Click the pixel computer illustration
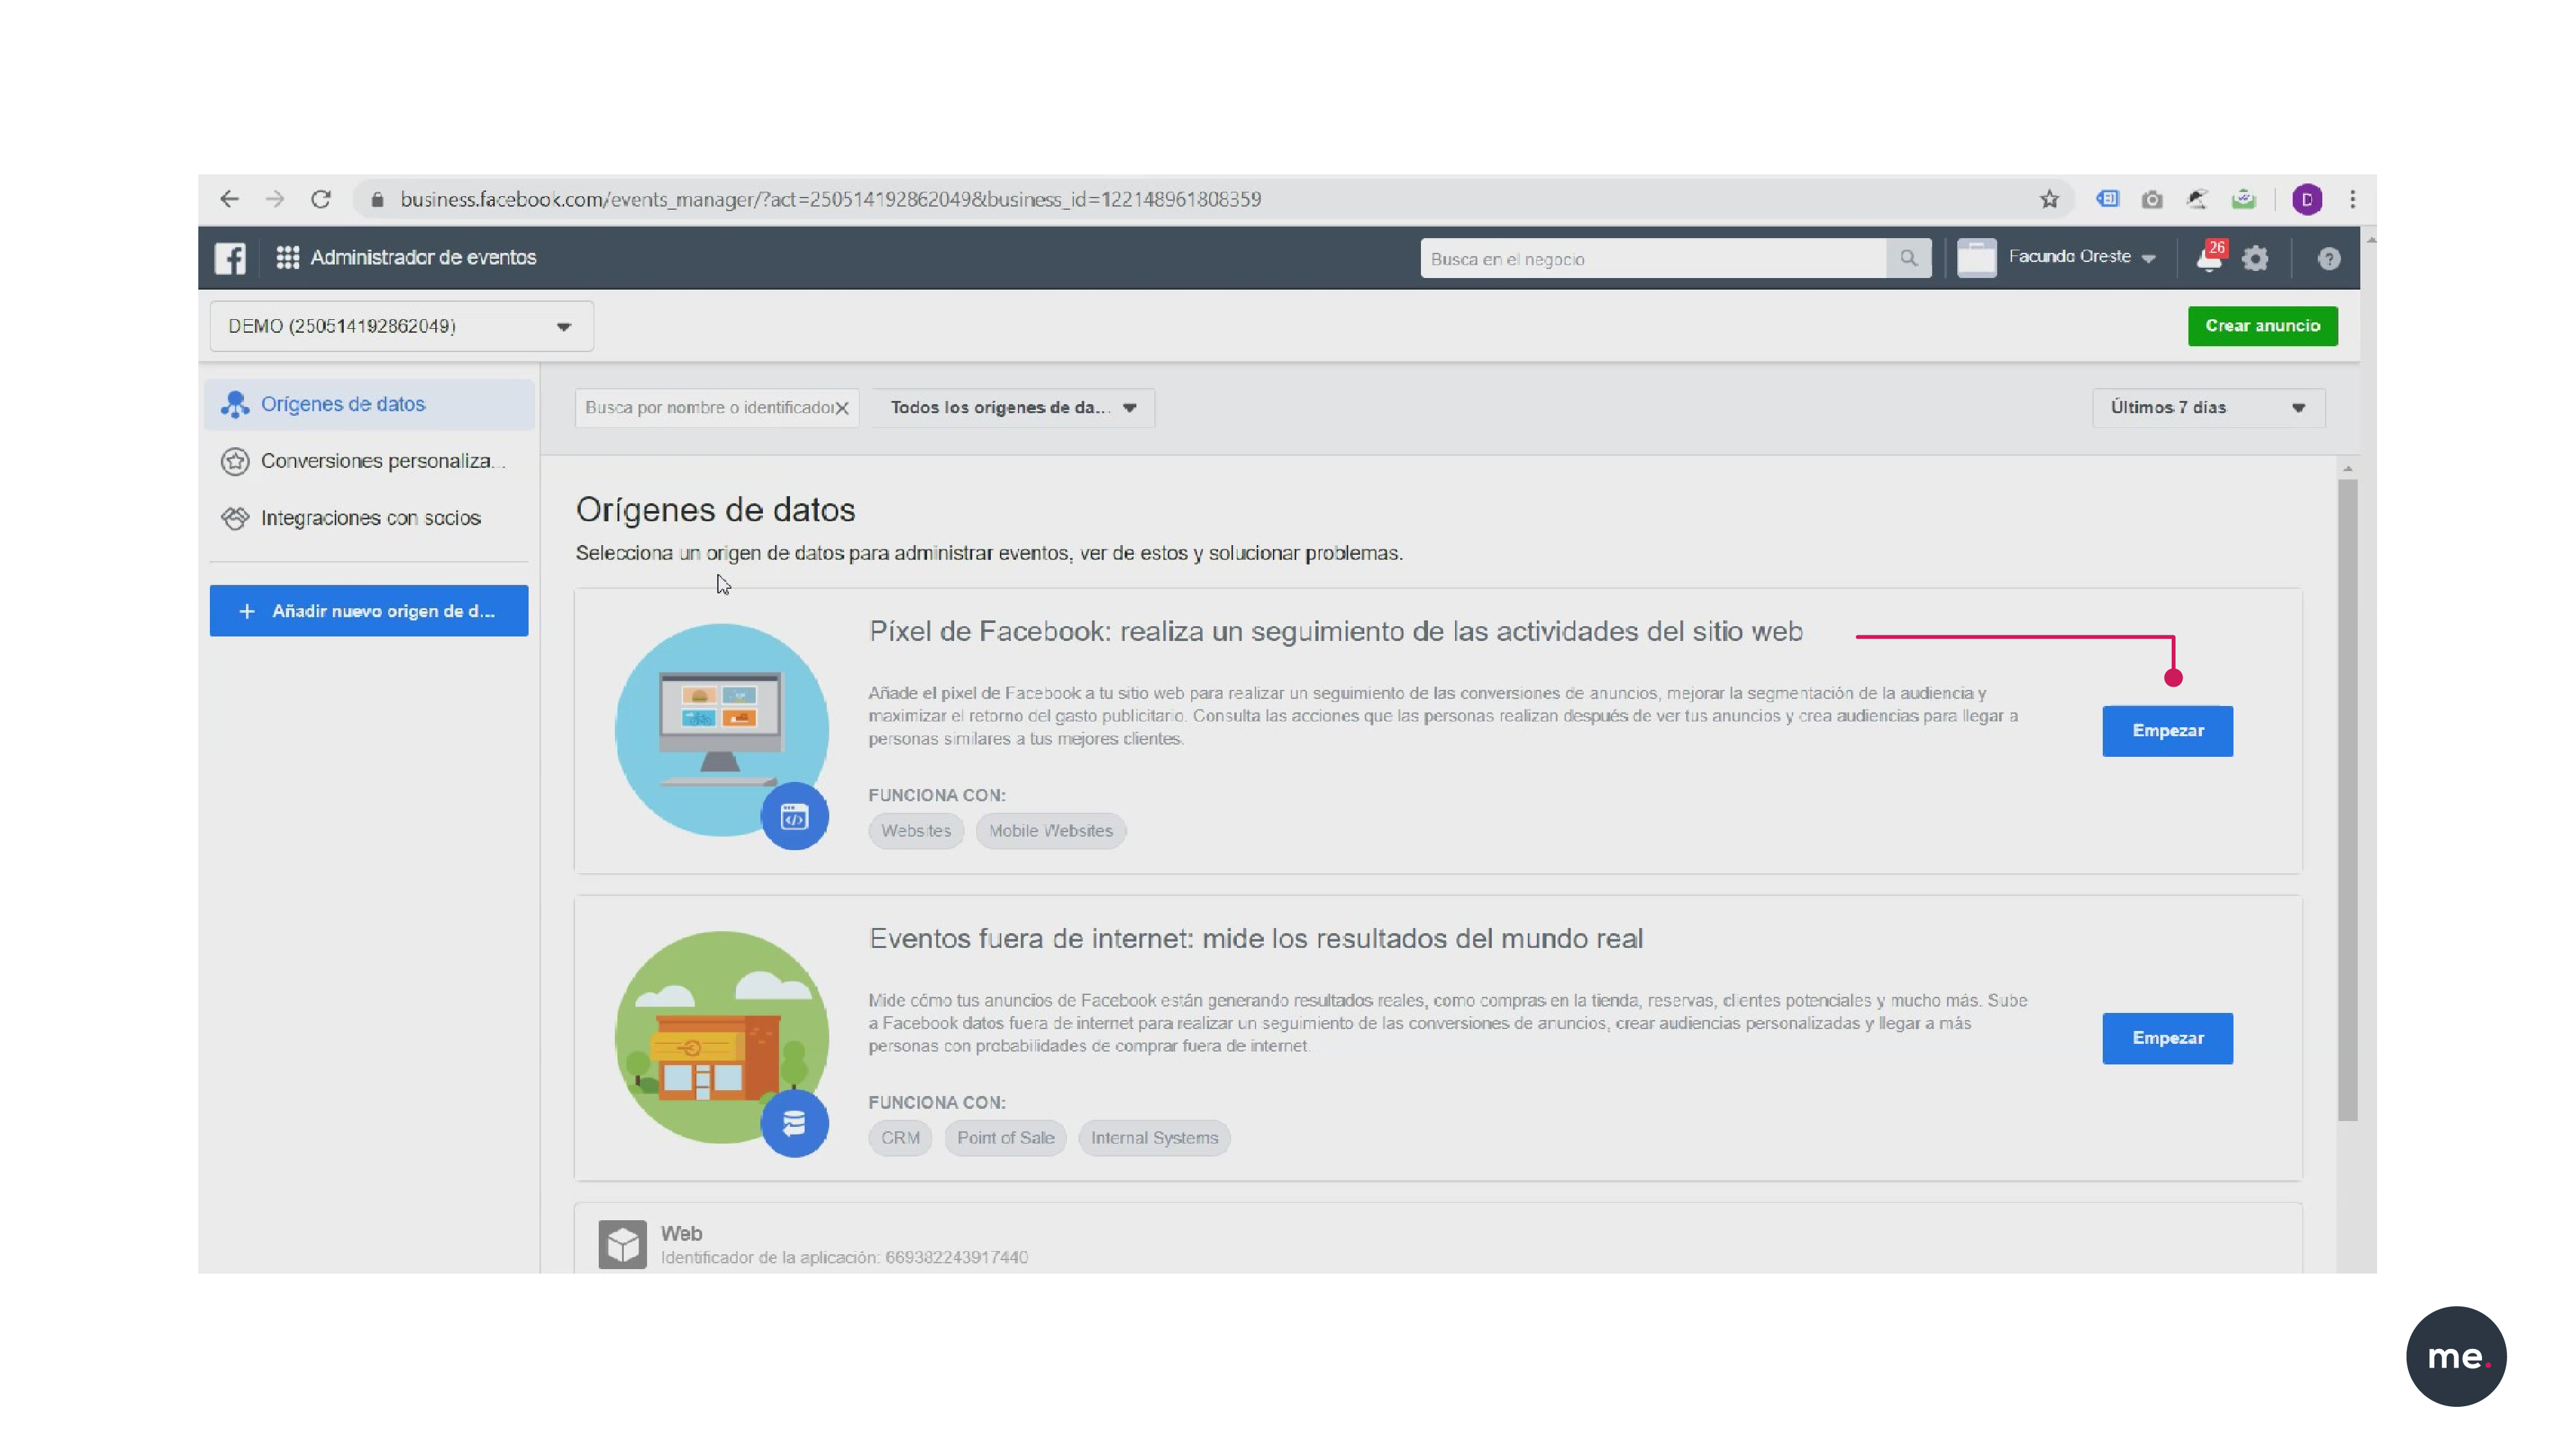Image resolution: width=2576 pixels, height=1448 pixels. coord(721,730)
